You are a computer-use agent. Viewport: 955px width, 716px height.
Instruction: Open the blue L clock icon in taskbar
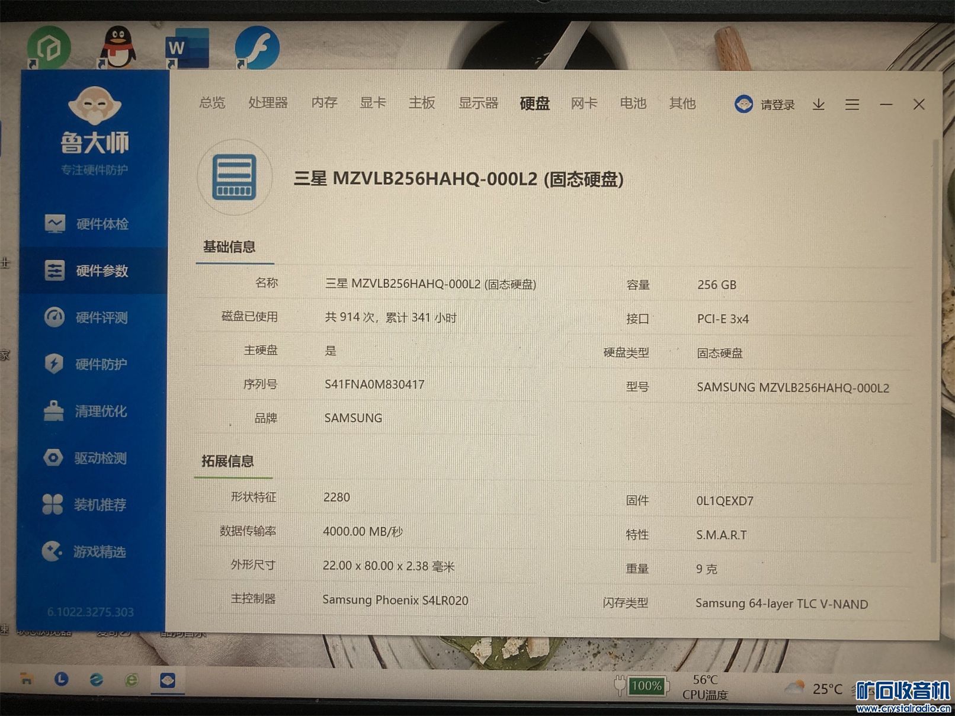[x=62, y=679]
